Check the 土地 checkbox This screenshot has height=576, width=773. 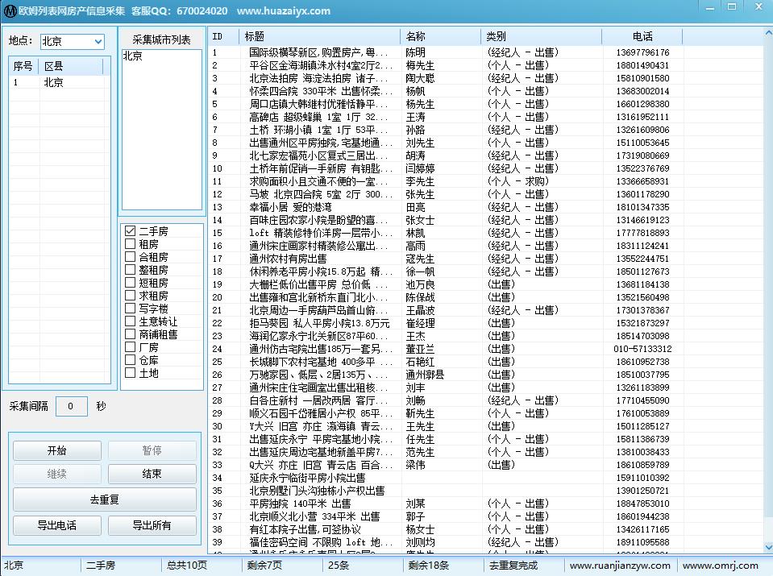point(130,372)
